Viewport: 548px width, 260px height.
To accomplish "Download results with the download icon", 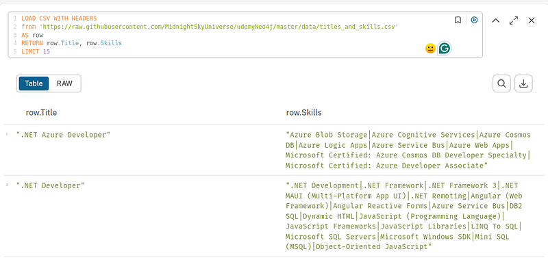I will 523,83.
